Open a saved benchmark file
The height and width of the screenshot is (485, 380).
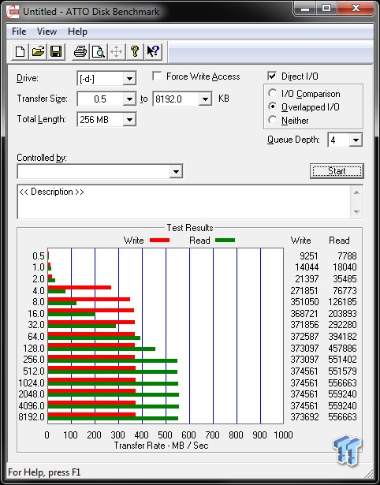(38, 51)
